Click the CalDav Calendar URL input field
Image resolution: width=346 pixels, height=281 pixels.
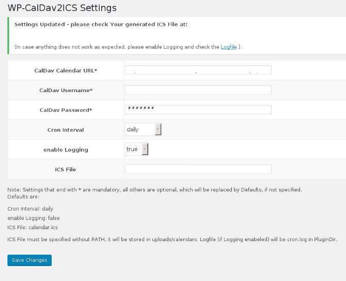tap(198, 70)
